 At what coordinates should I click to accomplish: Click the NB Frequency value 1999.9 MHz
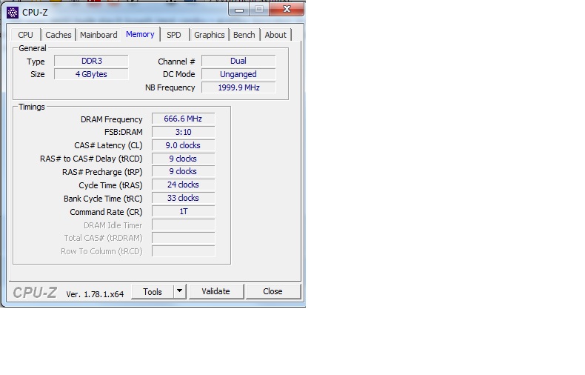click(x=238, y=87)
